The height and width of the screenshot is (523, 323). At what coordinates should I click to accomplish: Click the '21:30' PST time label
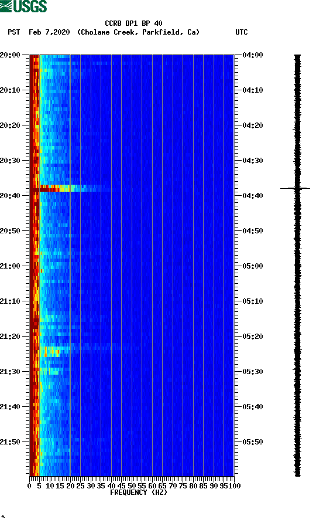10,372
